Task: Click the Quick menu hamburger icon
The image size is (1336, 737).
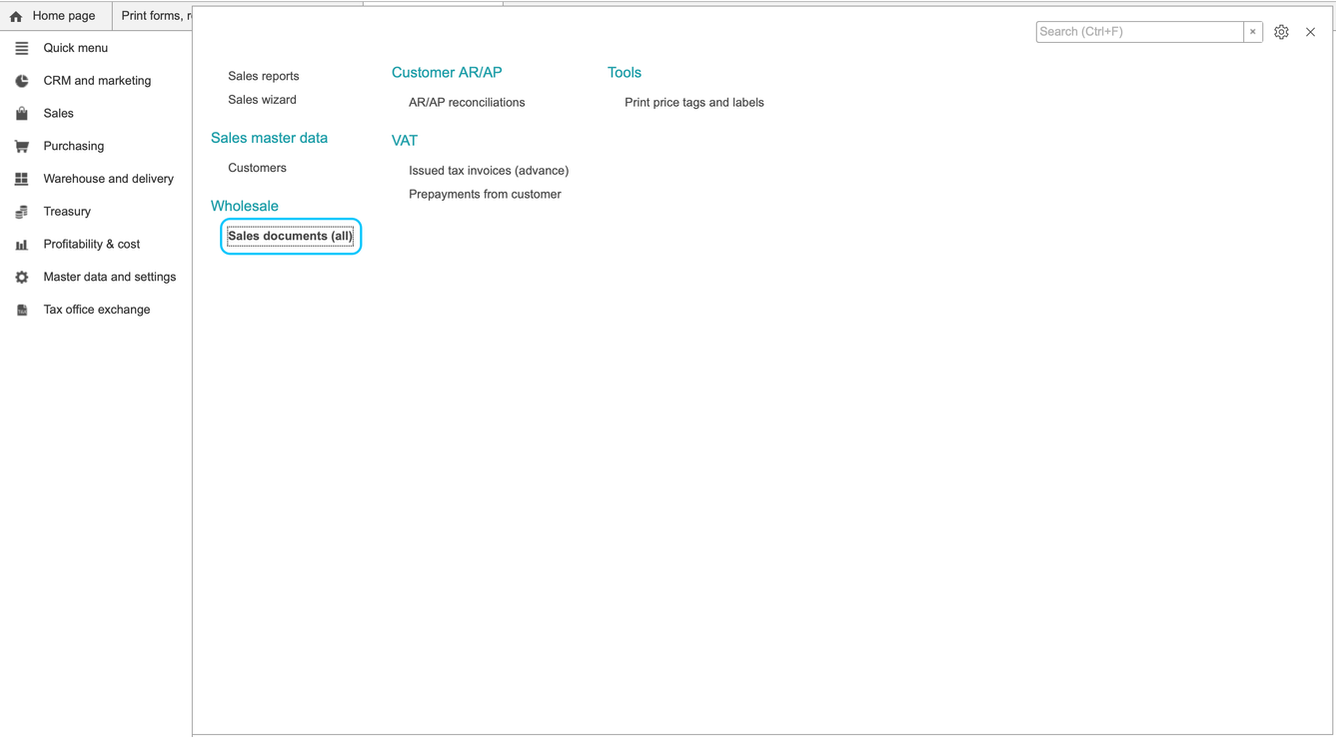Action: 22,48
